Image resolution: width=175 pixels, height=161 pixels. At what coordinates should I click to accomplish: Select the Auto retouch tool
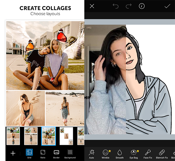[91, 154]
